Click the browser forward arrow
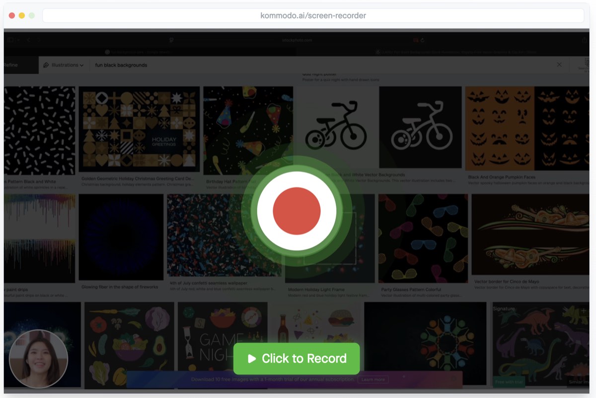The height and width of the screenshot is (398, 596). [x=38, y=40]
